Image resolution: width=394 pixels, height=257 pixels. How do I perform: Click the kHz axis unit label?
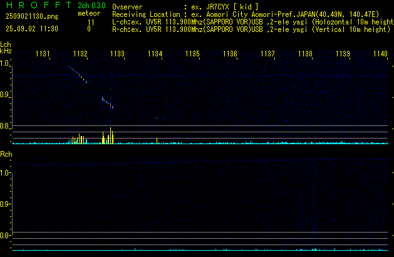6,51
